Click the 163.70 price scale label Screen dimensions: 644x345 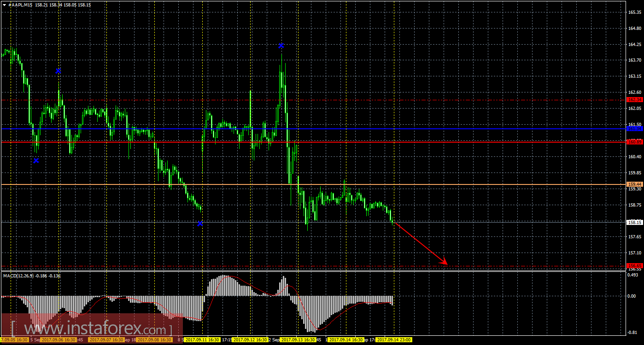click(635, 60)
